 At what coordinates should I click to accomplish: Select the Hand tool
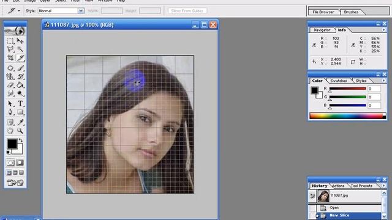point(10,130)
